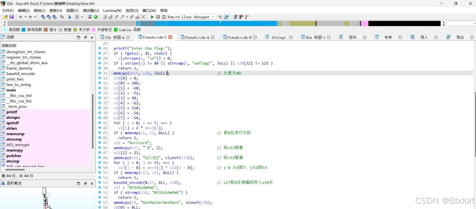Switch to the Pseudocode-B tab
Viewport: 476px width, 209px height.
[x=240, y=37]
